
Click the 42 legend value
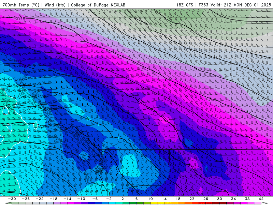click(261, 199)
